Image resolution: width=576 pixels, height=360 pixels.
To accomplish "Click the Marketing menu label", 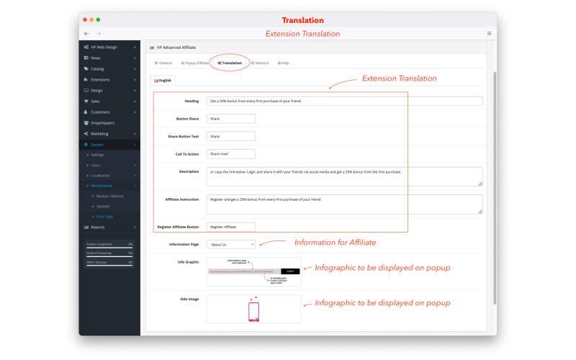I will pos(99,134).
